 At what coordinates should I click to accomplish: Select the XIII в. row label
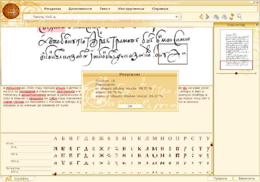click(x=15, y=161)
